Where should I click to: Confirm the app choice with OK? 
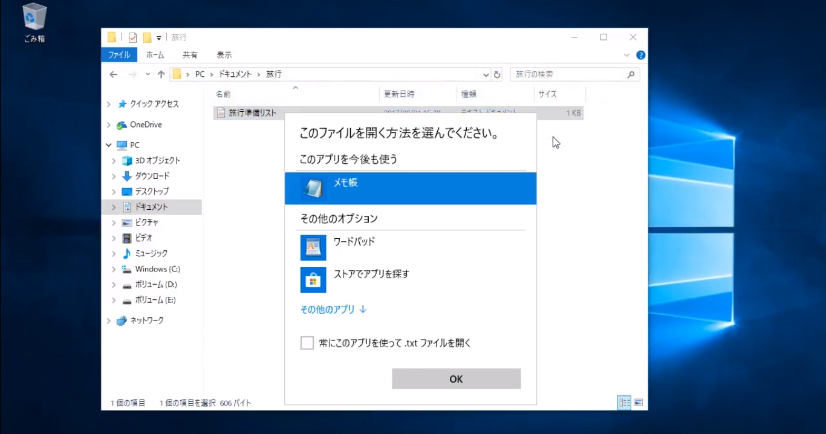tap(456, 379)
